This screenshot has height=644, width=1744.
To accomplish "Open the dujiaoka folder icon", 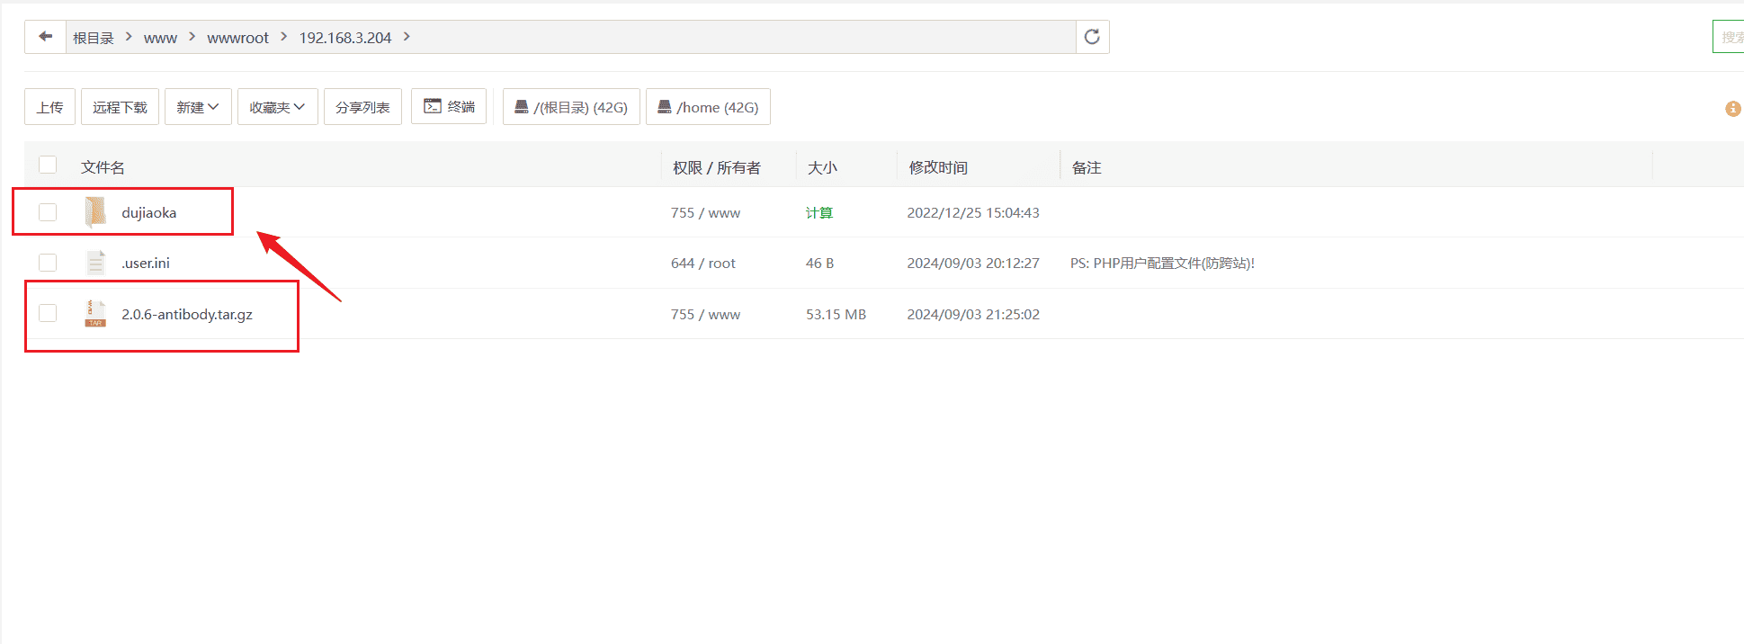I will tap(95, 212).
